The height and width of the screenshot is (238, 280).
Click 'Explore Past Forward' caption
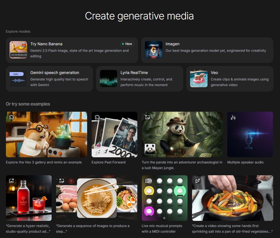(x=109, y=162)
